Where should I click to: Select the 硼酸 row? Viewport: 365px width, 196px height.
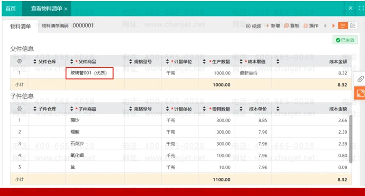coord(181,132)
